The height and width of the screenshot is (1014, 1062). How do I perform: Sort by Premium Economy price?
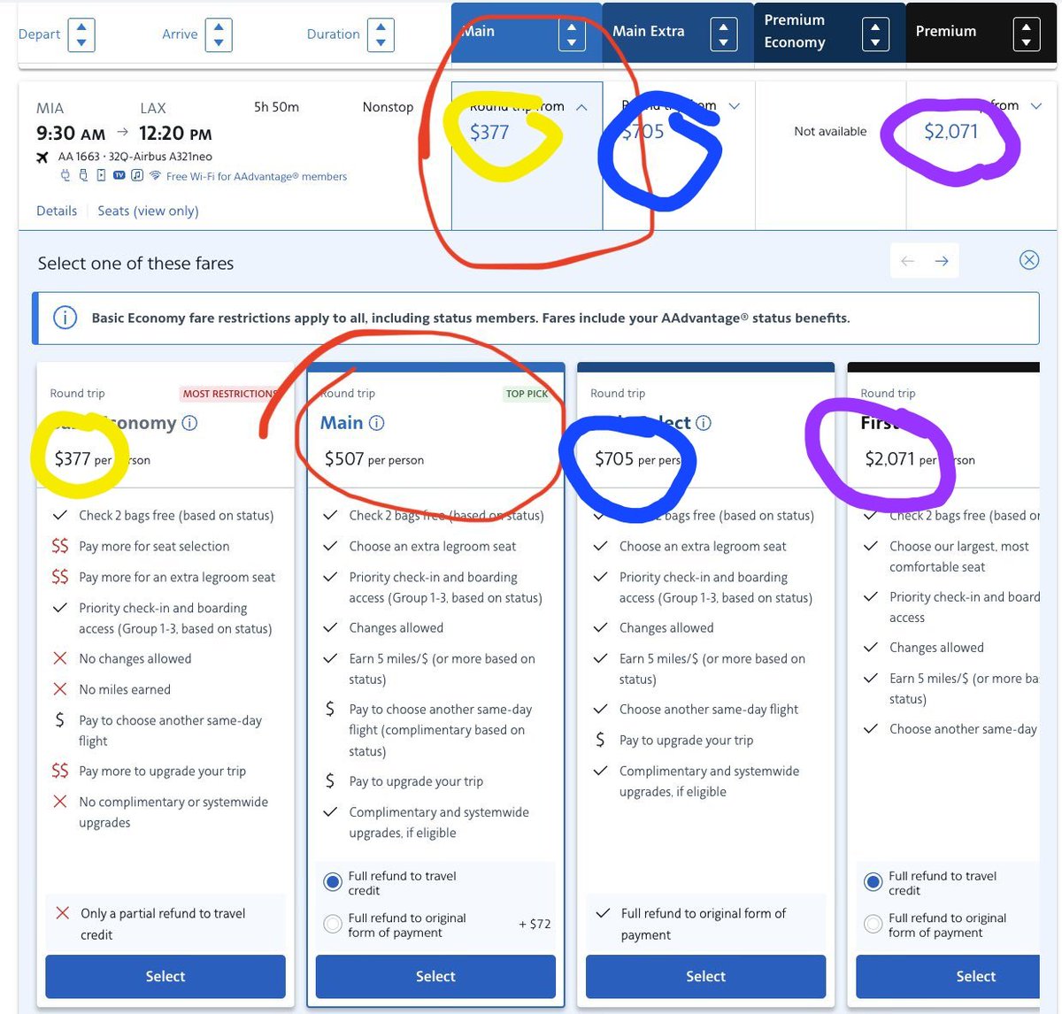click(x=875, y=35)
